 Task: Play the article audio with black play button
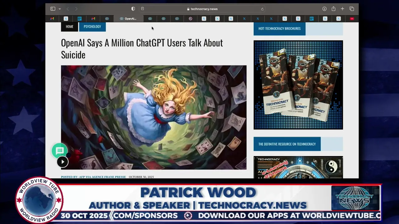tap(63, 162)
